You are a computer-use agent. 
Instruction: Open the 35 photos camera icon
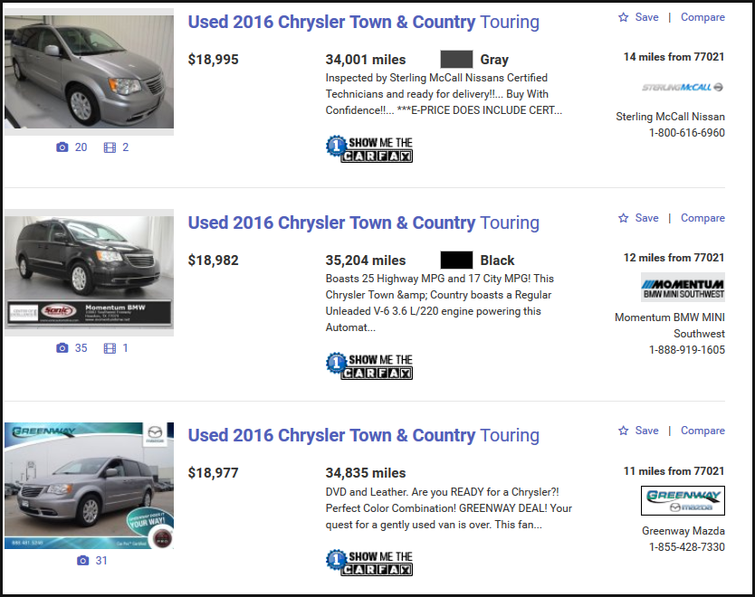[62, 348]
